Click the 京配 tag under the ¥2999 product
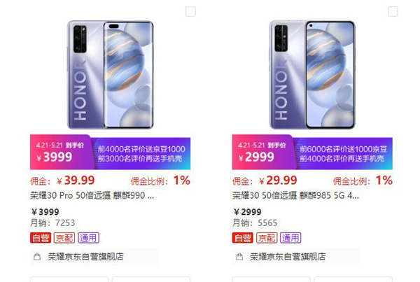 tap(267, 238)
